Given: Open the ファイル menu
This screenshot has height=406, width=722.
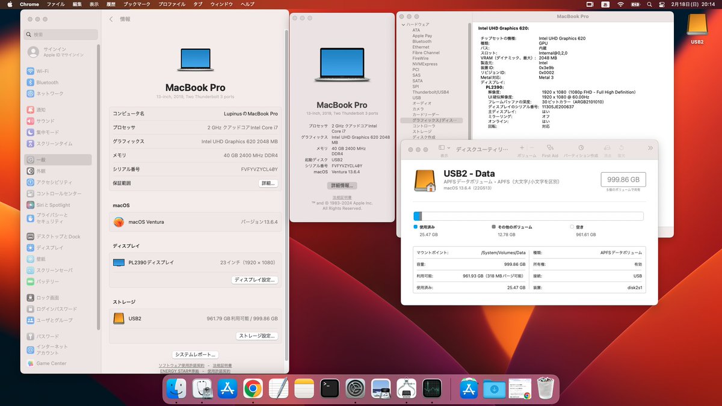Looking at the screenshot, I should (x=55, y=4).
